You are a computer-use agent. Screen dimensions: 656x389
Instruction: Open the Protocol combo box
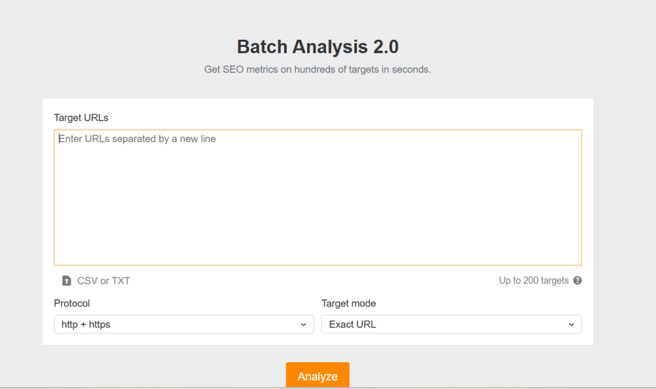coord(184,324)
